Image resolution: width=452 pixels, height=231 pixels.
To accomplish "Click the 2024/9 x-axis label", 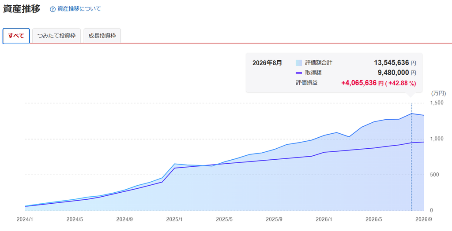I will click(x=124, y=220).
